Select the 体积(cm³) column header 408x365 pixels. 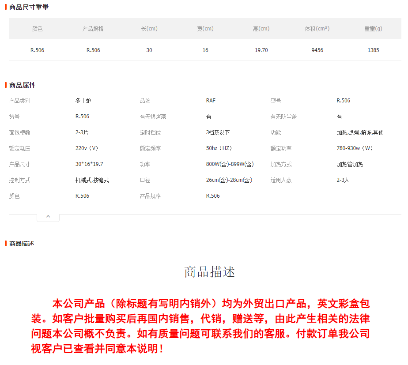(317, 29)
